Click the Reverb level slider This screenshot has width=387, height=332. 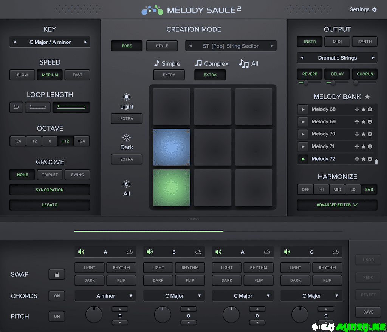305,83
